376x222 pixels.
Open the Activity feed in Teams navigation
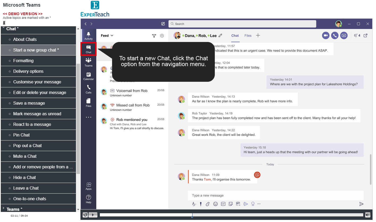point(88,36)
